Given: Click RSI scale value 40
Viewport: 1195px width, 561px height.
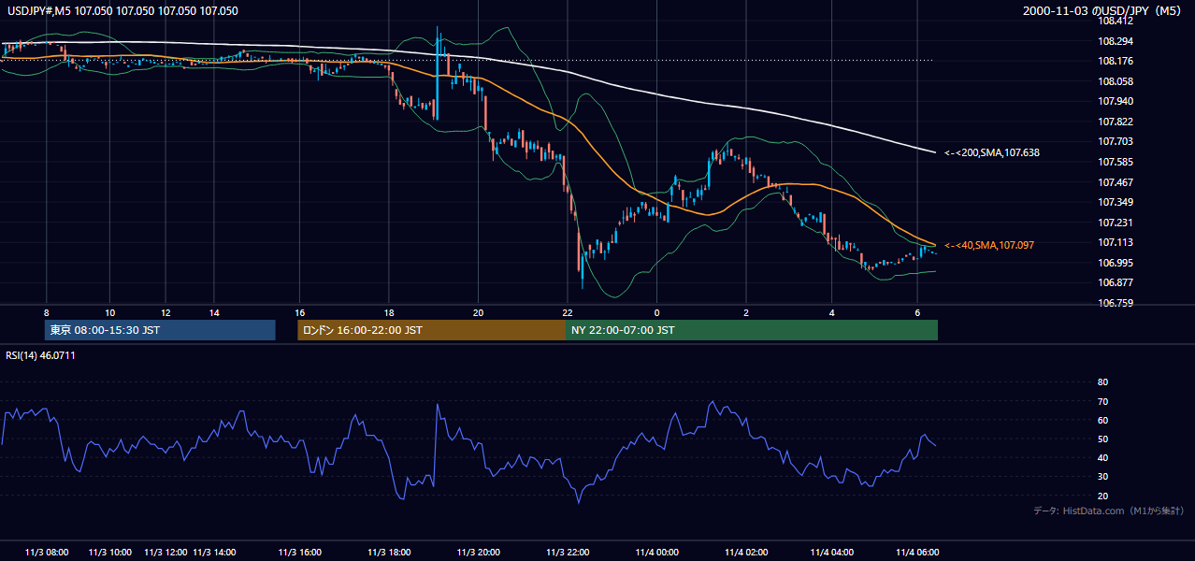Looking at the screenshot, I should tap(1102, 457).
